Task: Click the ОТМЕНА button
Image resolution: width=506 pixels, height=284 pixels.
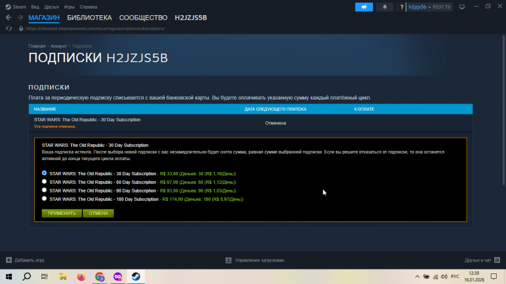Action: 98,213
